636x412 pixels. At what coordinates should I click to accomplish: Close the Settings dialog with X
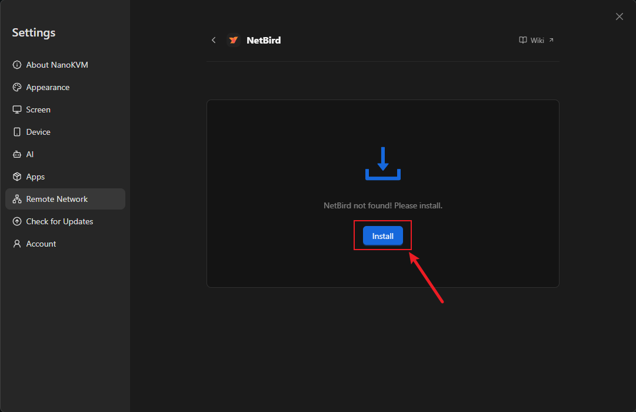click(x=619, y=16)
